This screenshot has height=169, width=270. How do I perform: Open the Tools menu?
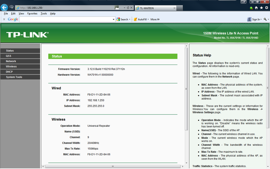[x=44, y=14]
